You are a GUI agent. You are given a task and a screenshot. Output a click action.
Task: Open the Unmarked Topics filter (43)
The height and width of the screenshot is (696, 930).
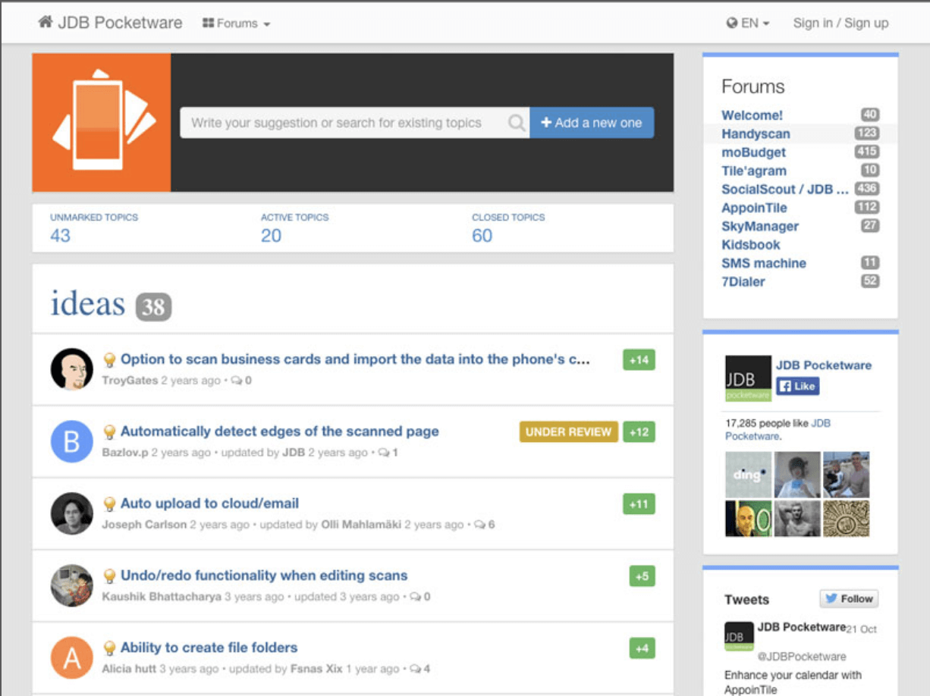tap(94, 228)
